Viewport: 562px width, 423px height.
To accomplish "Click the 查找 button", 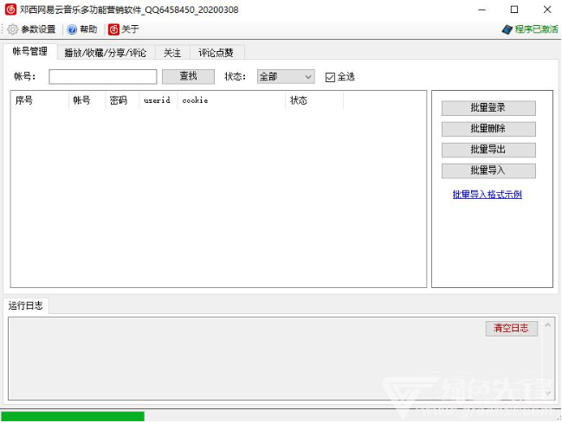I will point(188,76).
